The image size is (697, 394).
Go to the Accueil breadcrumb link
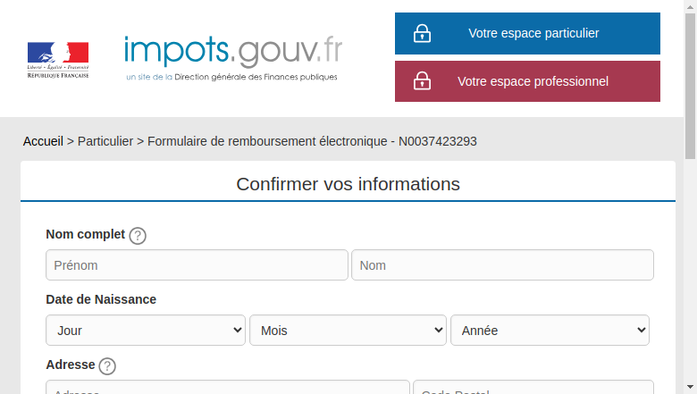pyautogui.click(x=43, y=141)
